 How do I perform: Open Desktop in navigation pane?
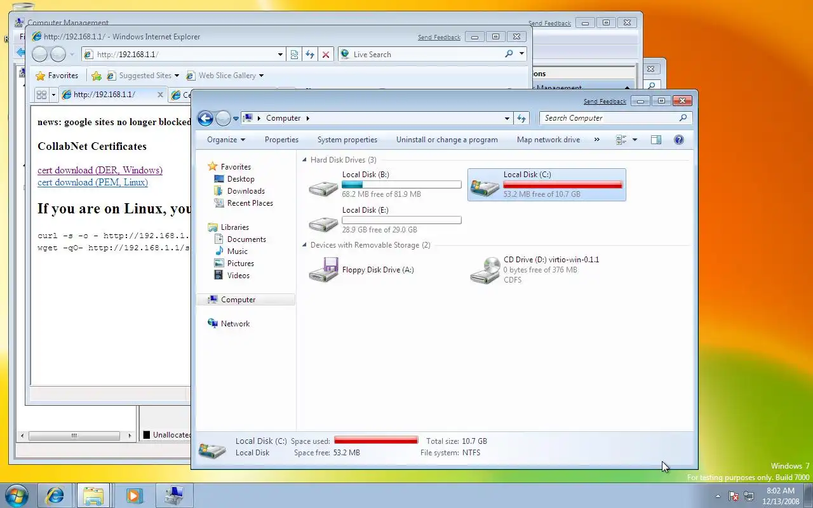point(241,179)
